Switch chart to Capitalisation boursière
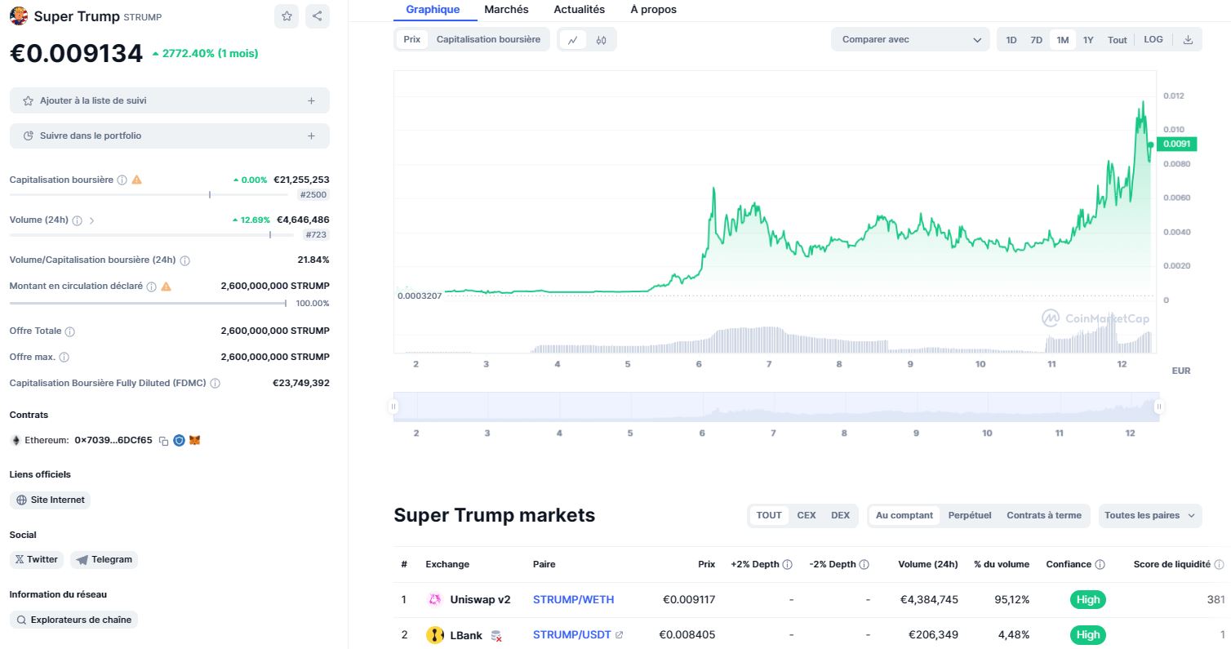 tap(488, 39)
